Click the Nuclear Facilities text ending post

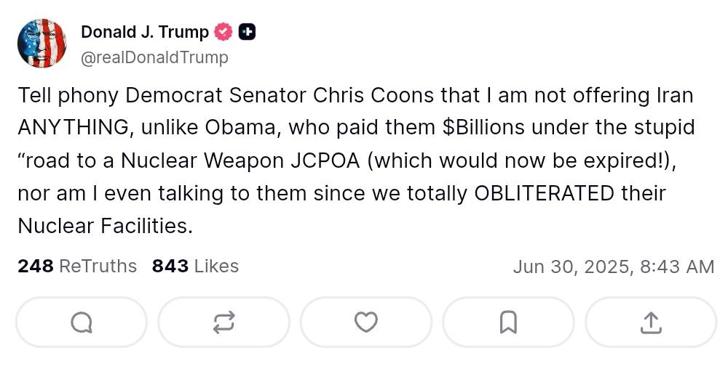pyautogui.click(x=104, y=226)
